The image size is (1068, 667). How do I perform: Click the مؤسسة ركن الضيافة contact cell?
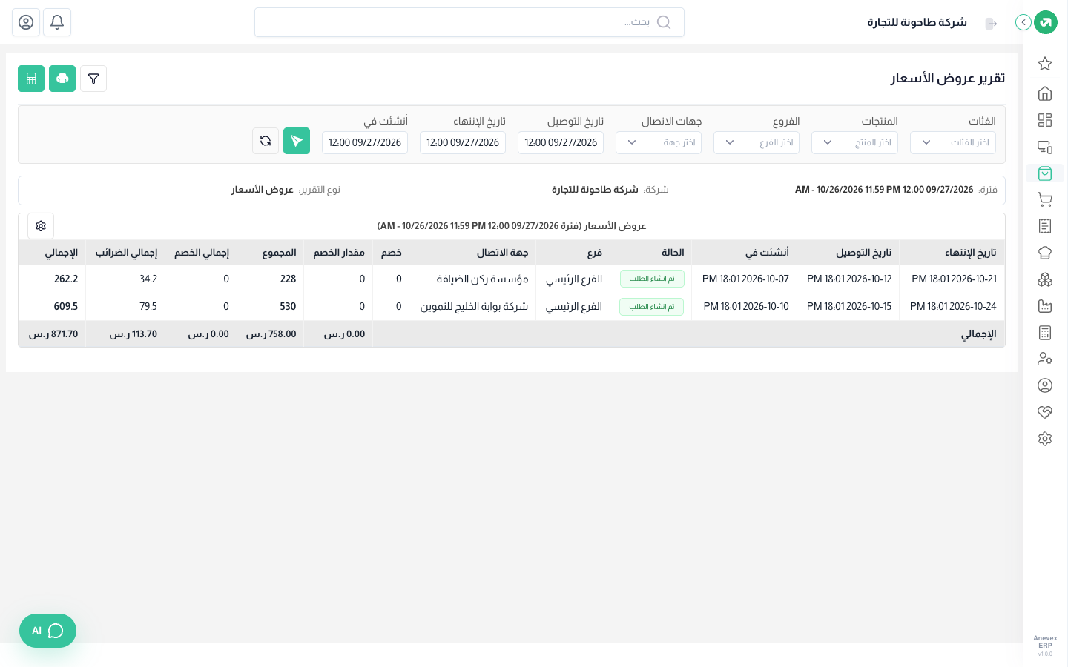point(472,279)
